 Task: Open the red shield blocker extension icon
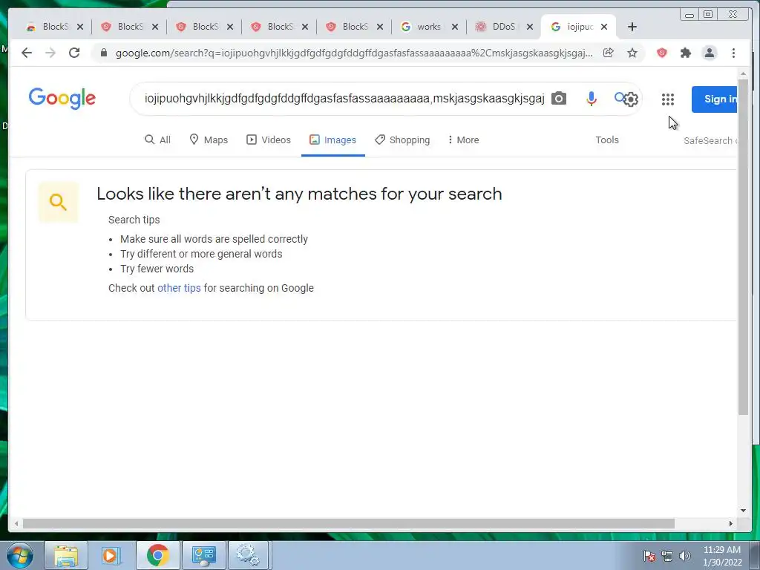point(661,53)
